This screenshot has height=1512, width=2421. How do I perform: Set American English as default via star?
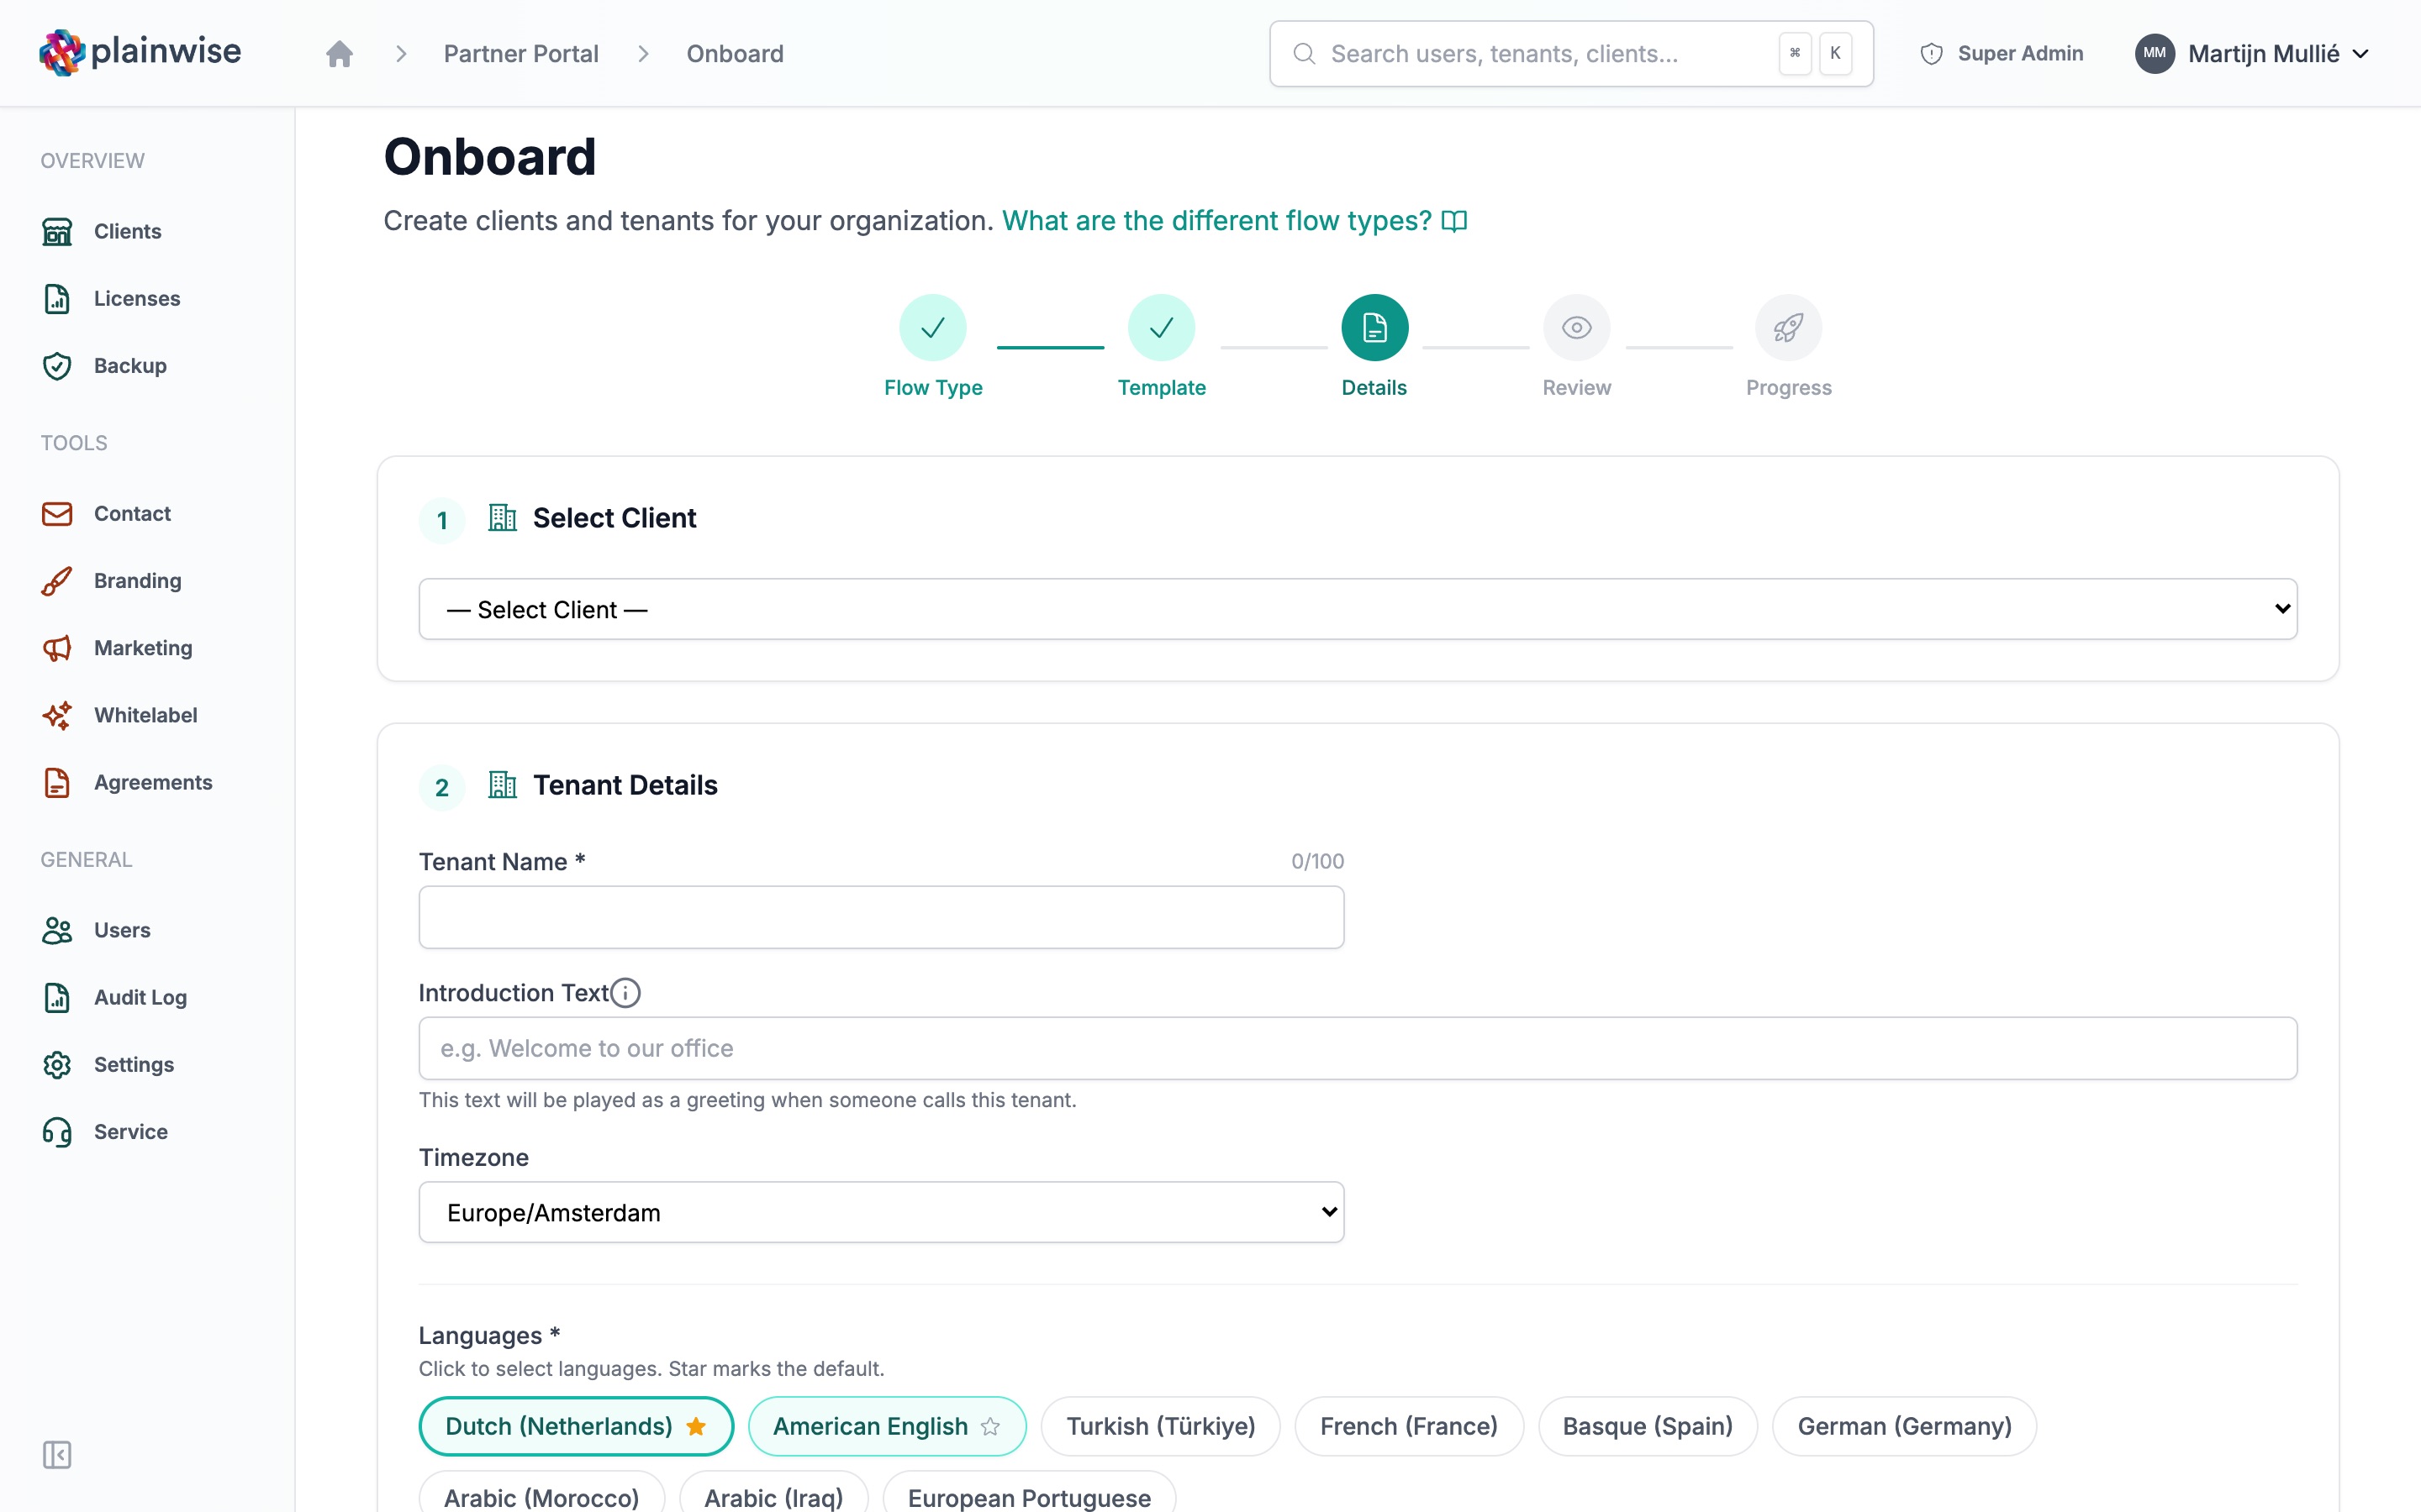coord(990,1427)
